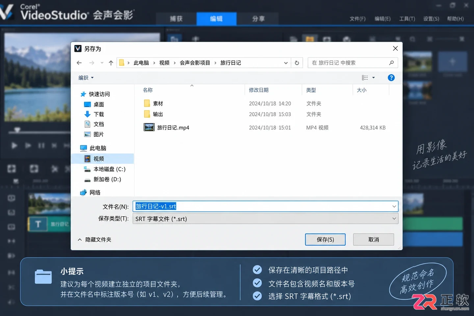Refresh the 旅行日记 folder listing
This screenshot has width=474, height=316.
(297, 63)
